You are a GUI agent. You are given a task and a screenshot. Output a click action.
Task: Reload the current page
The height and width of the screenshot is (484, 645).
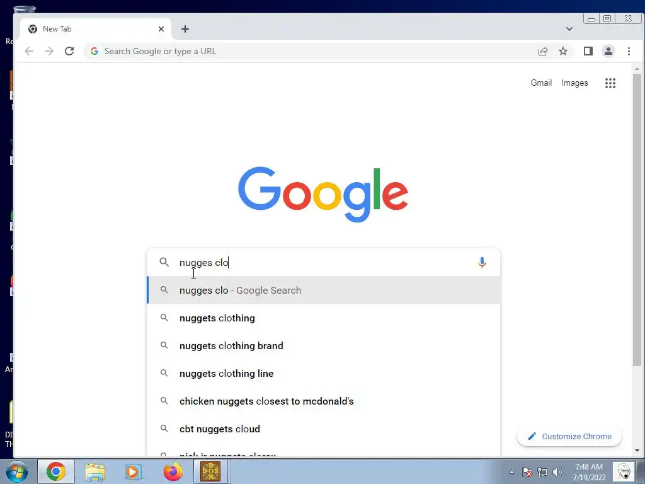pyautogui.click(x=69, y=51)
